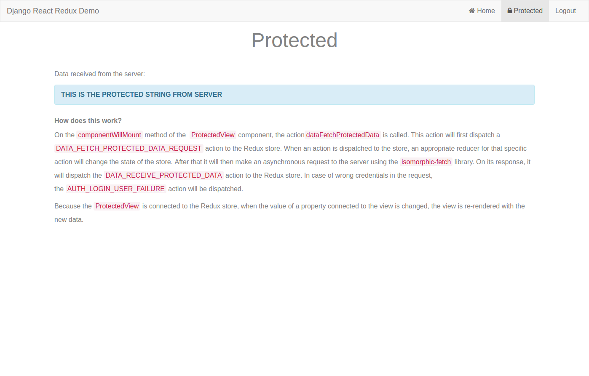Image resolution: width=589 pixels, height=376 pixels.
Task: Click the dataFetchProtectedData code label
Action: pos(343,135)
